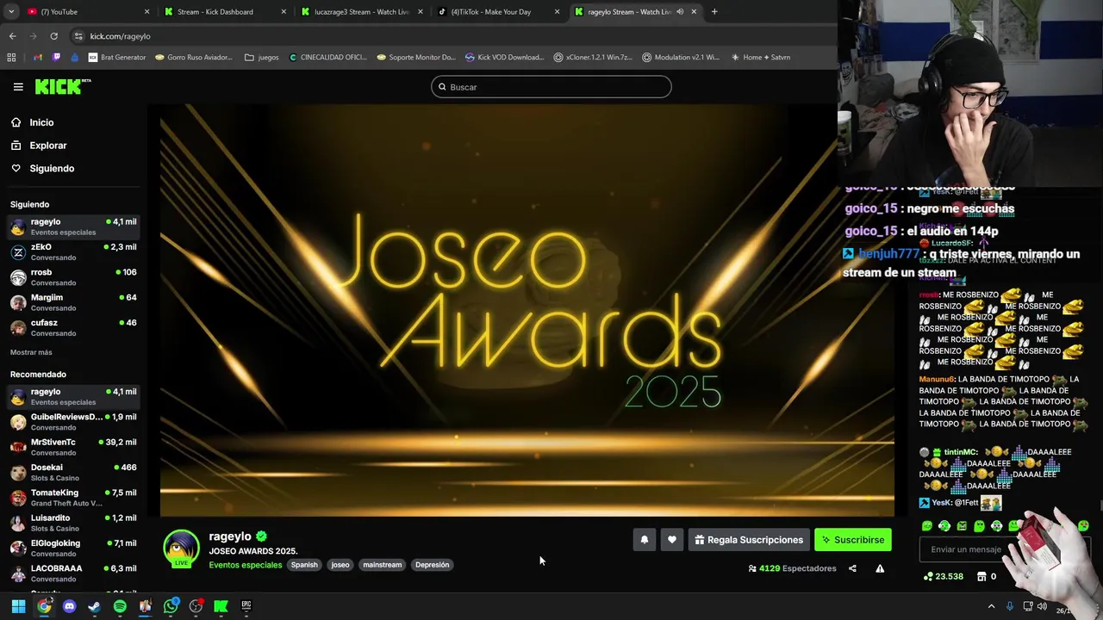Open a new browser tab
This screenshot has height=620, width=1103.
click(x=714, y=12)
